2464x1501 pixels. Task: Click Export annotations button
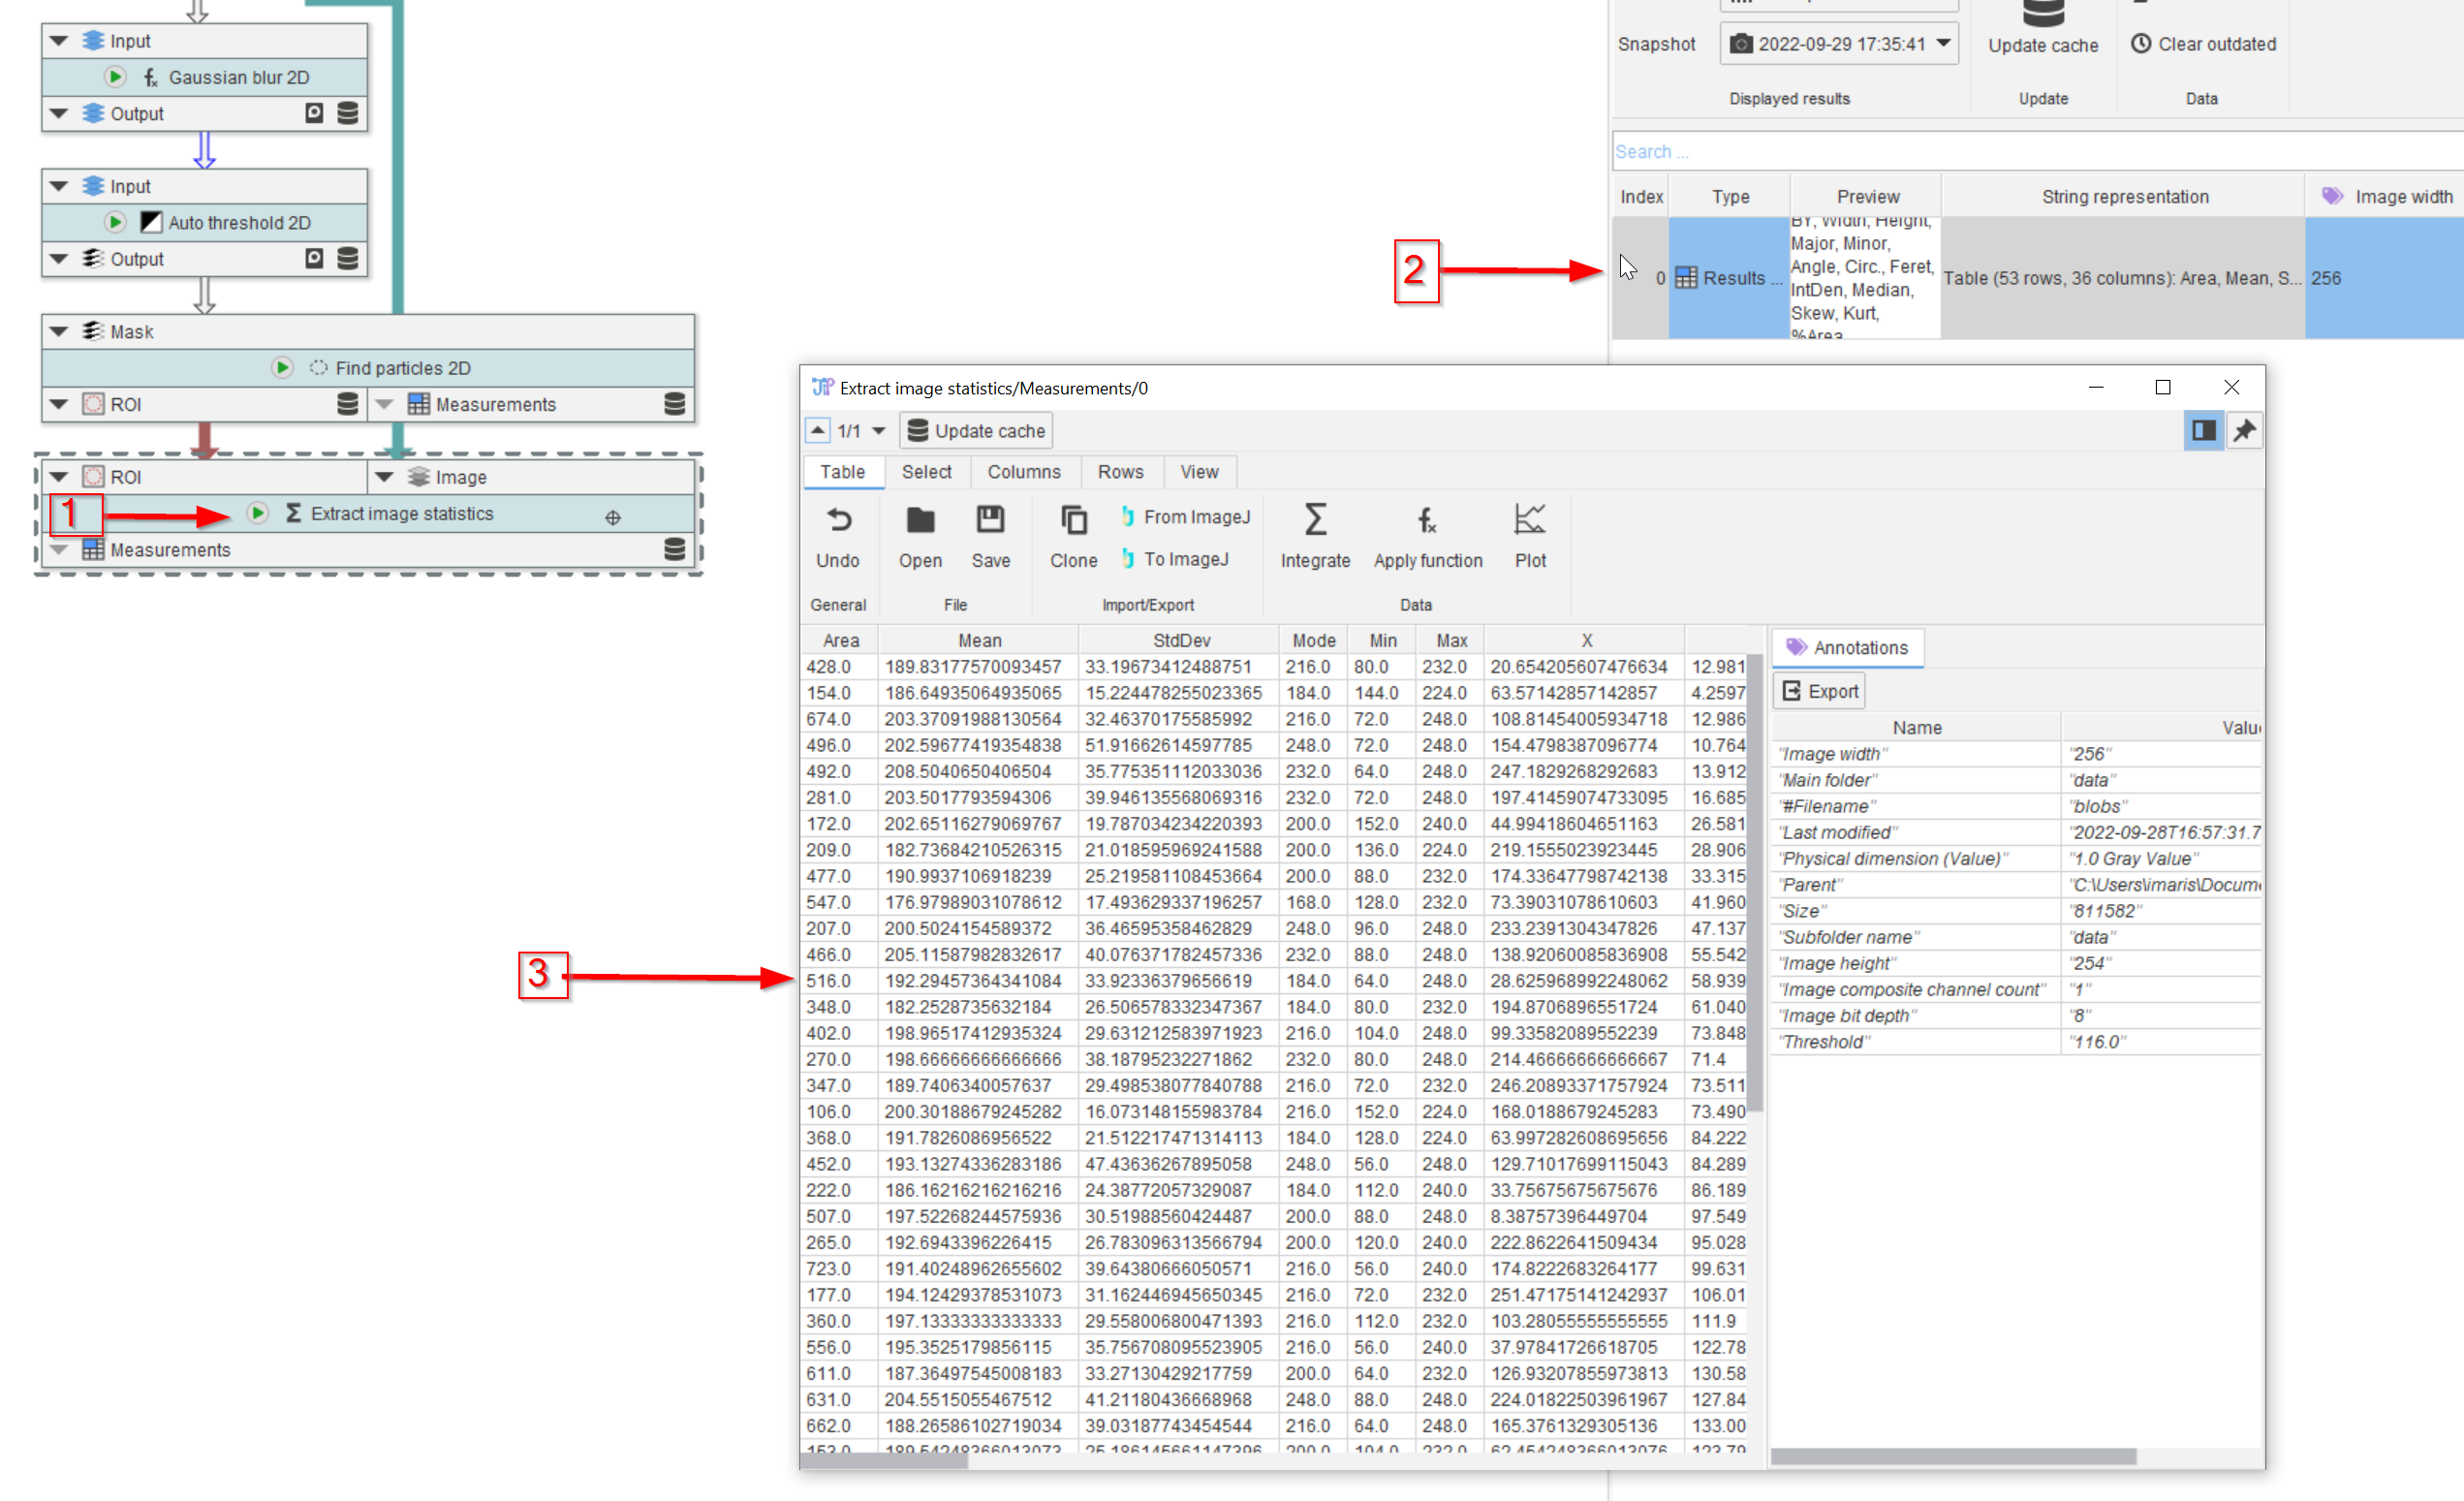pyautogui.click(x=1820, y=691)
